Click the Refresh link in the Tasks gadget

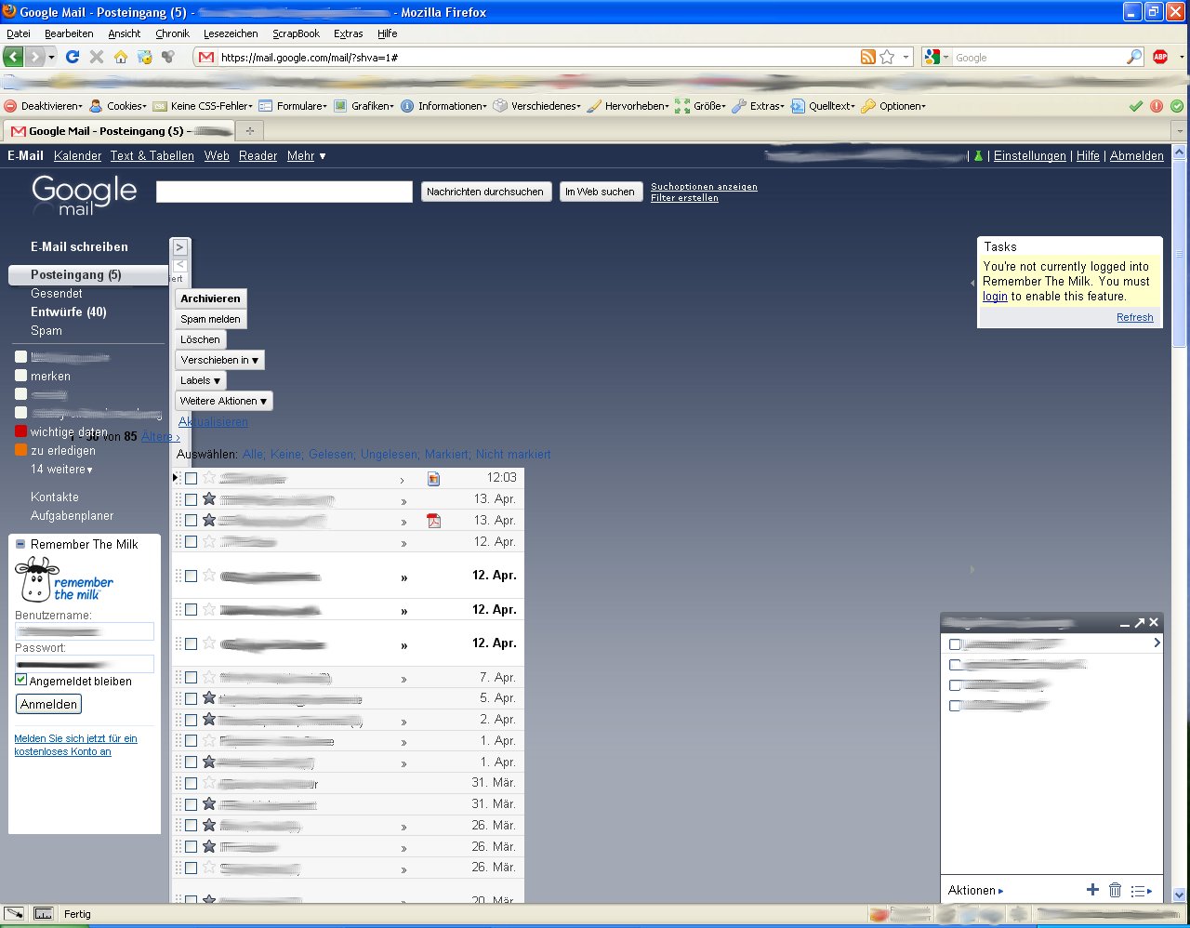1134,317
